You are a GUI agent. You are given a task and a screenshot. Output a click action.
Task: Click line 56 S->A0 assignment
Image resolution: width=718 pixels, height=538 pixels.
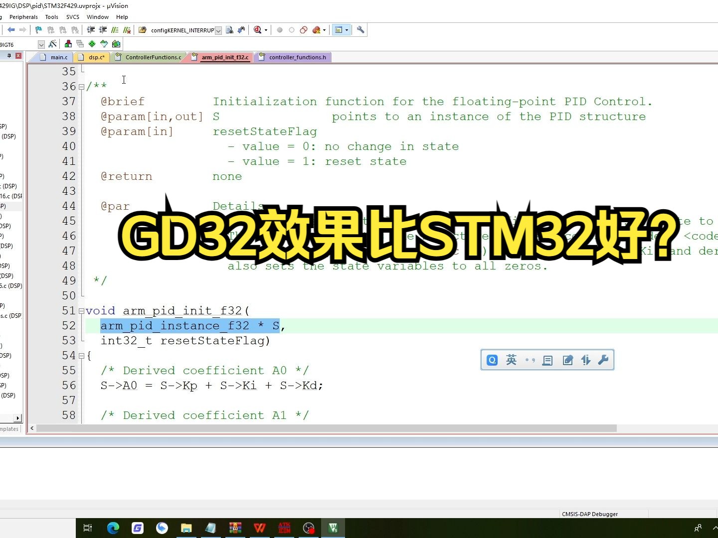click(212, 386)
